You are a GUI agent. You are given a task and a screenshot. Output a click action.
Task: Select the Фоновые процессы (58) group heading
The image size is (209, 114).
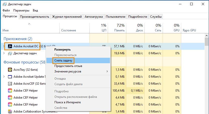pyautogui.click(x=25, y=62)
